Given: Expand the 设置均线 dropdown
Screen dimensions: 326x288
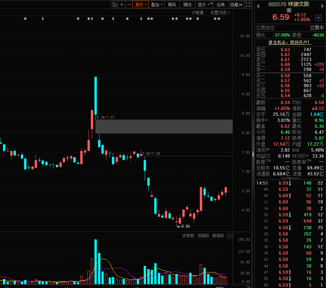Looking at the screenshot, I should [220, 13].
